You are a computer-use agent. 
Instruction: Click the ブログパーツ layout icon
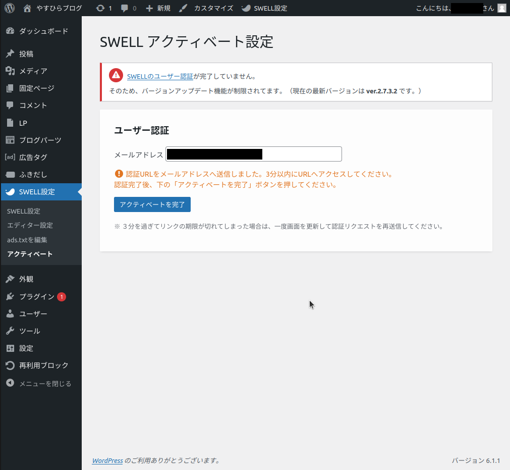(10, 140)
